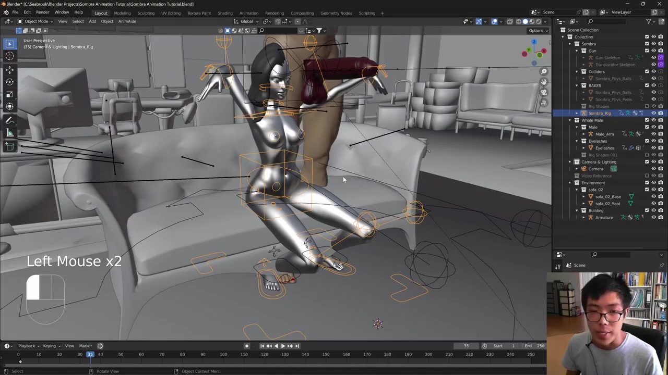Toggle visibility of the Whole Male collection

(x=653, y=120)
